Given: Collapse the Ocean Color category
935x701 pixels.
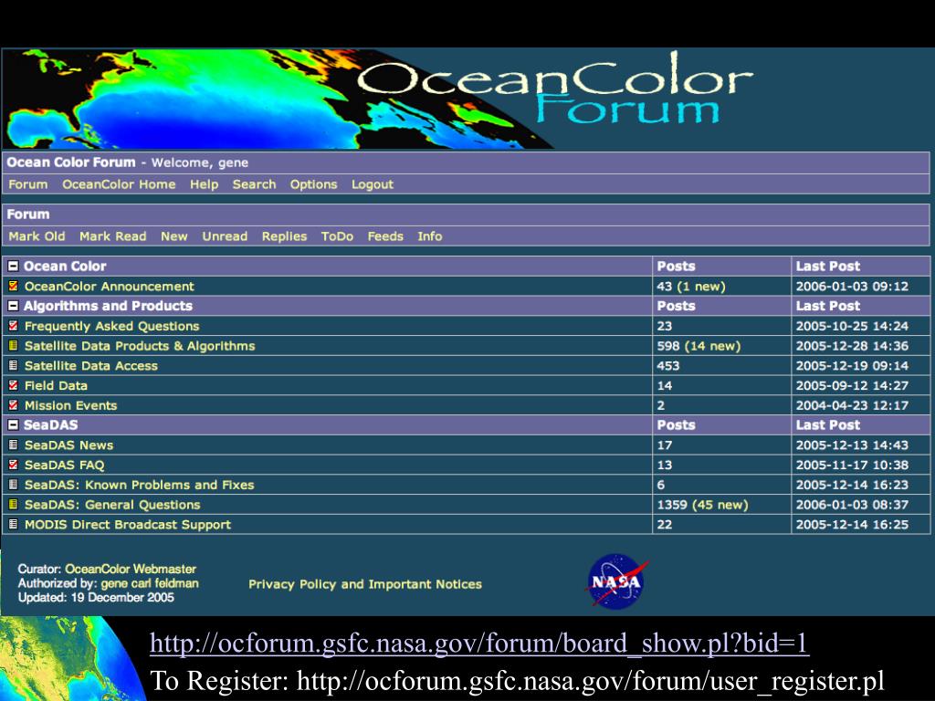Looking at the screenshot, I should 13,266.
